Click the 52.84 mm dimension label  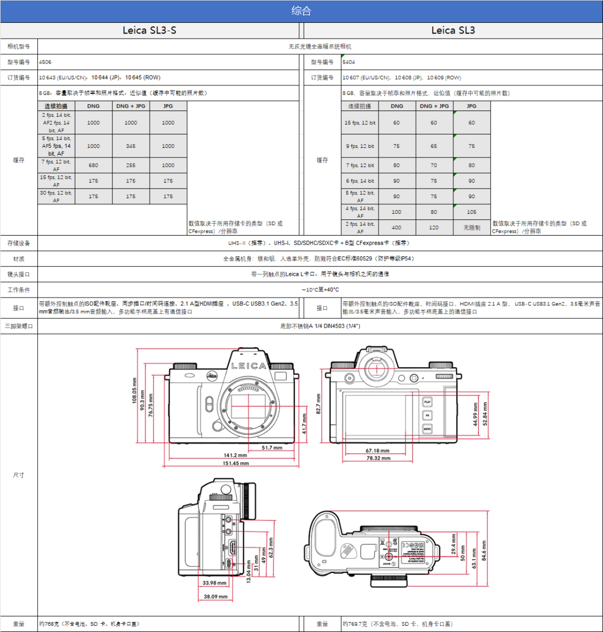pos(485,414)
